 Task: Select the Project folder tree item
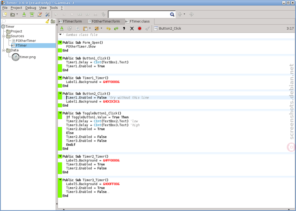pyautogui.click(x=14, y=31)
